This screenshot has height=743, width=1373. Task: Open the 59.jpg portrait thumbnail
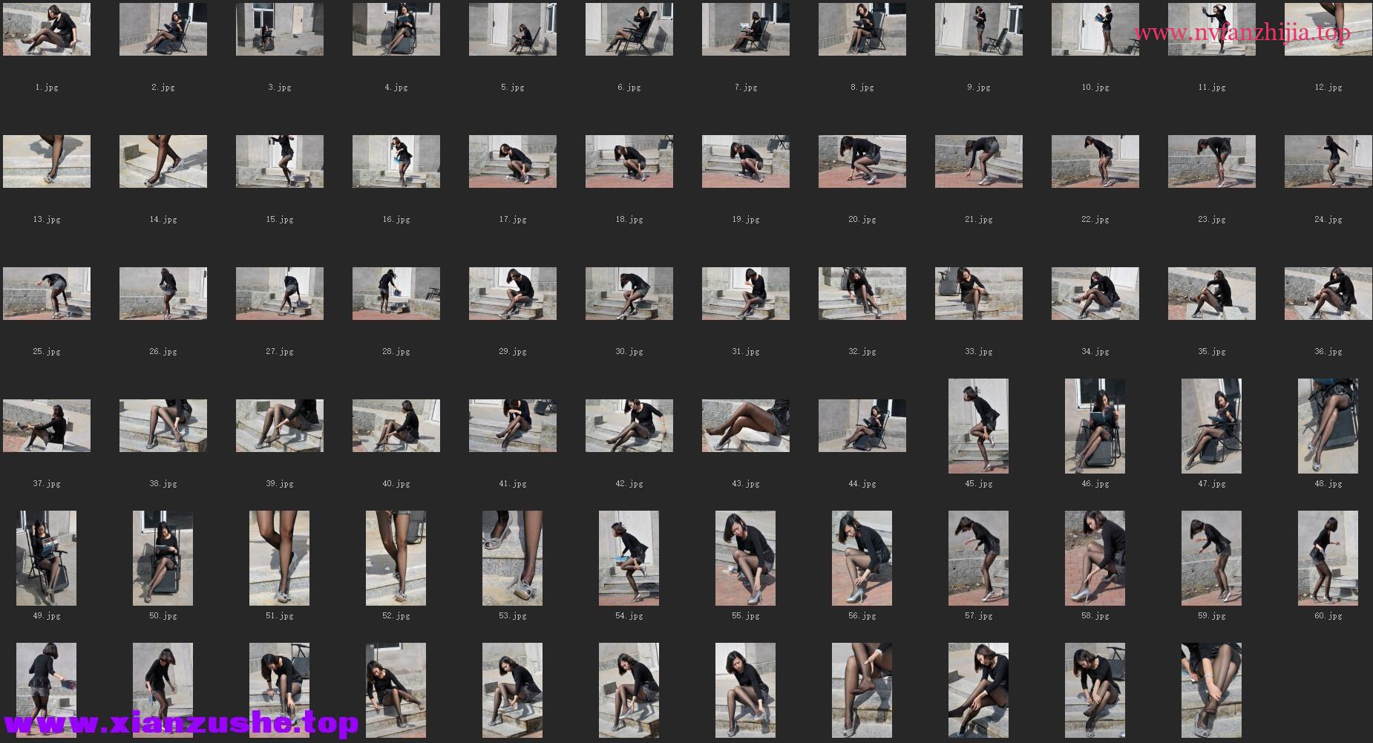pyautogui.click(x=1212, y=558)
